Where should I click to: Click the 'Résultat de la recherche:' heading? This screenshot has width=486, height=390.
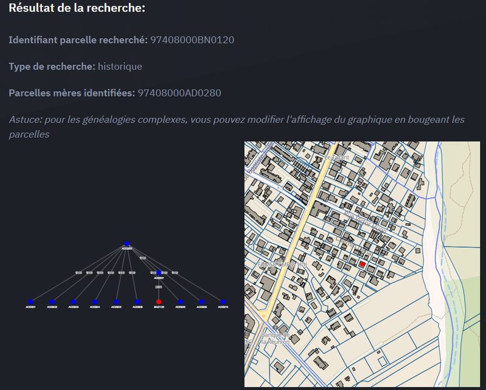[77, 8]
